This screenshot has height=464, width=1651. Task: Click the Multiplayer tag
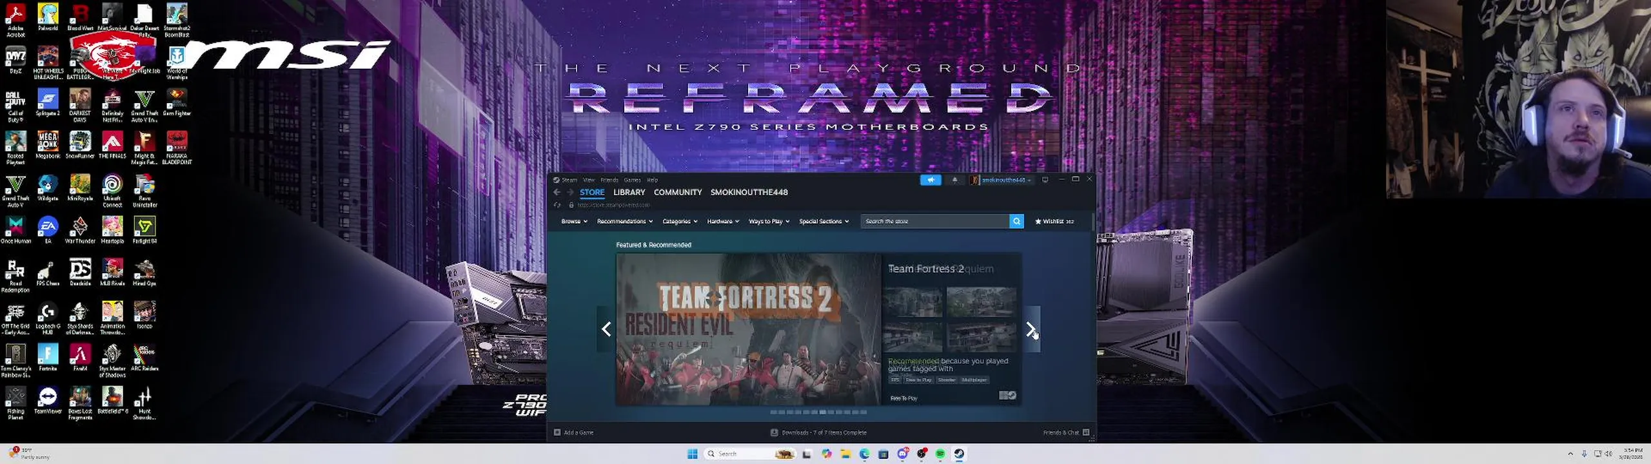pyautogui.click(x=974, y=380)
